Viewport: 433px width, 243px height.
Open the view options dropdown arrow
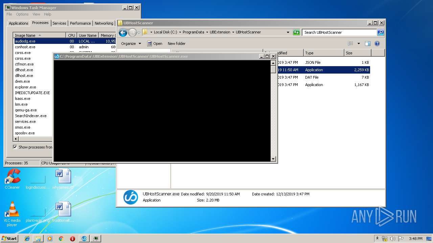(359, 44)
